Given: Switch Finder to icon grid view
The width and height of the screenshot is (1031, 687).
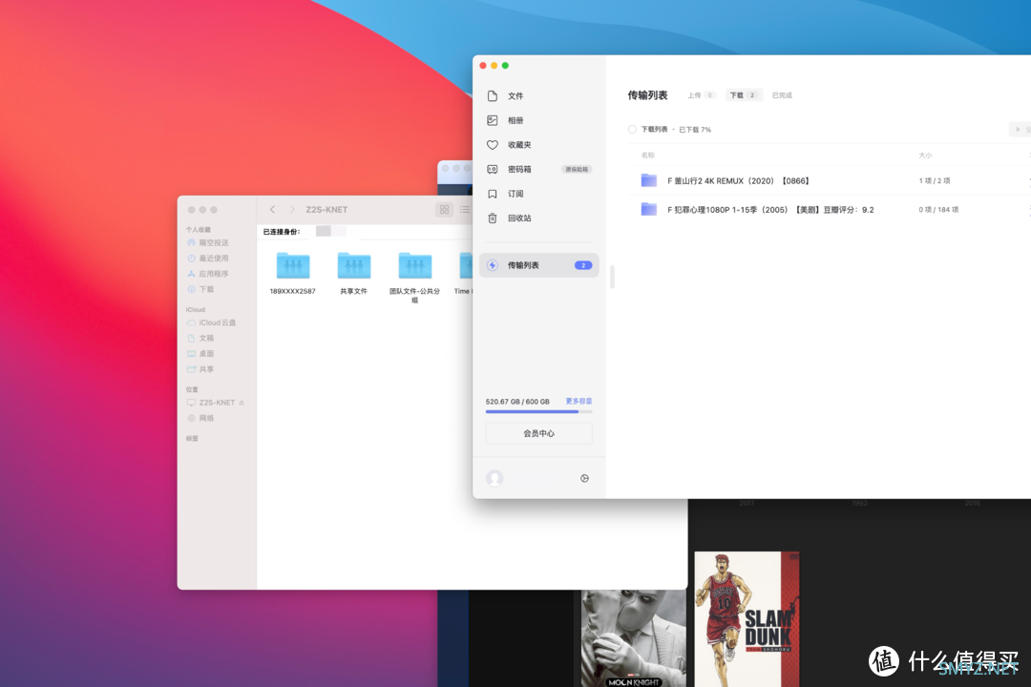Looking at the screenshot, I should click(445, 210).
